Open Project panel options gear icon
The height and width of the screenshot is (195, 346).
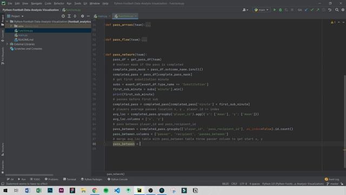coord(82,16)
